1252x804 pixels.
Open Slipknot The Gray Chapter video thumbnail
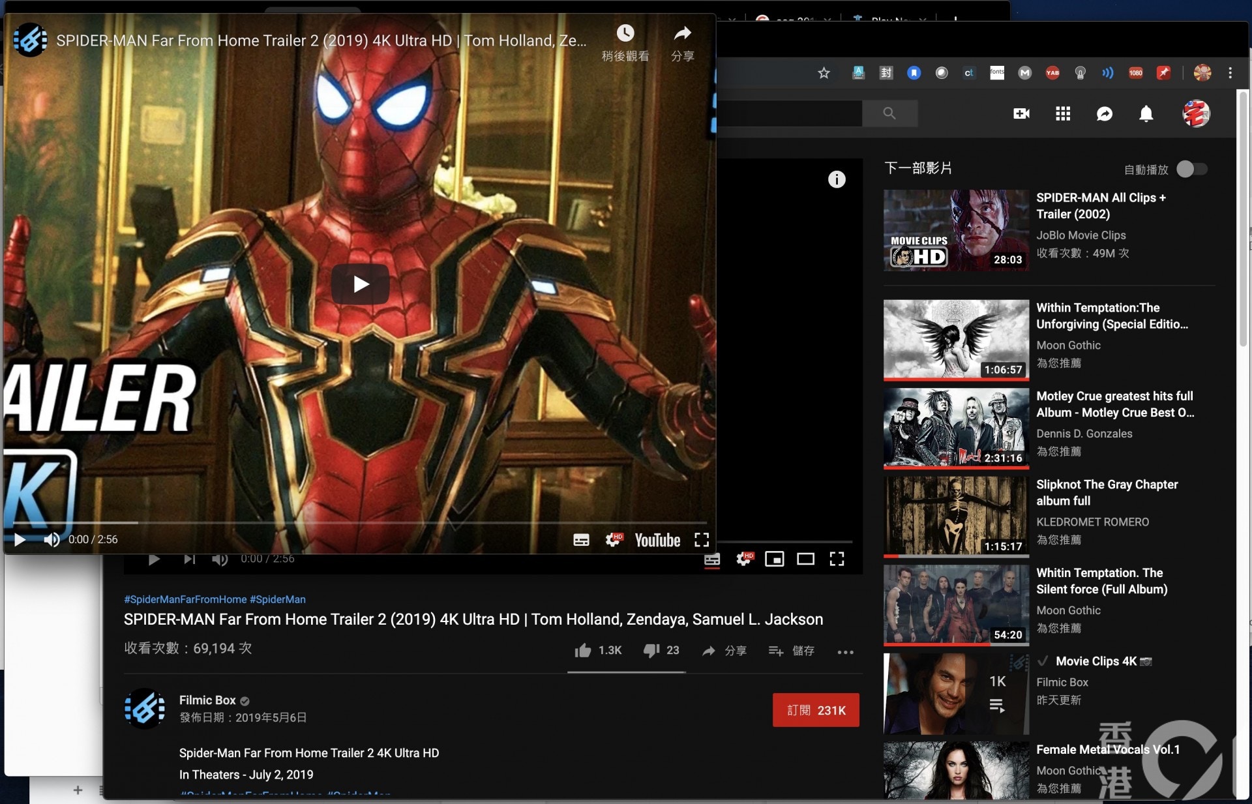click(956, 516)
